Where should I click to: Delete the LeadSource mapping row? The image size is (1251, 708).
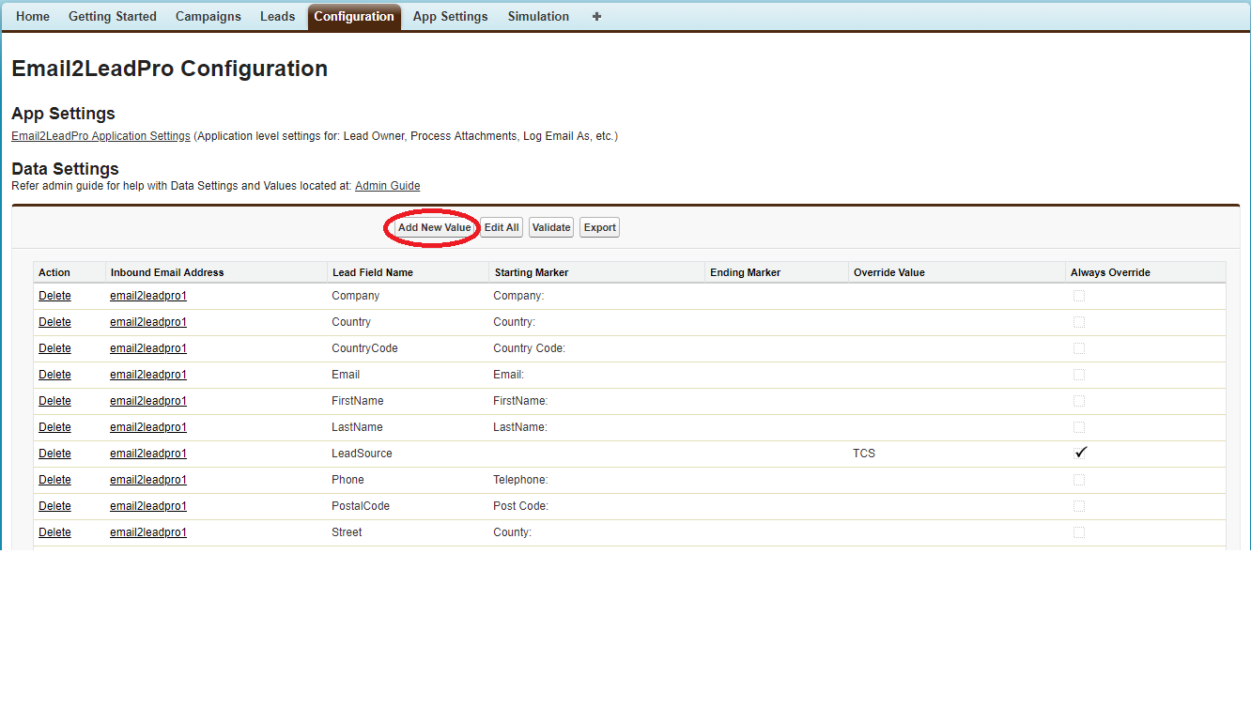click(54, 454)
